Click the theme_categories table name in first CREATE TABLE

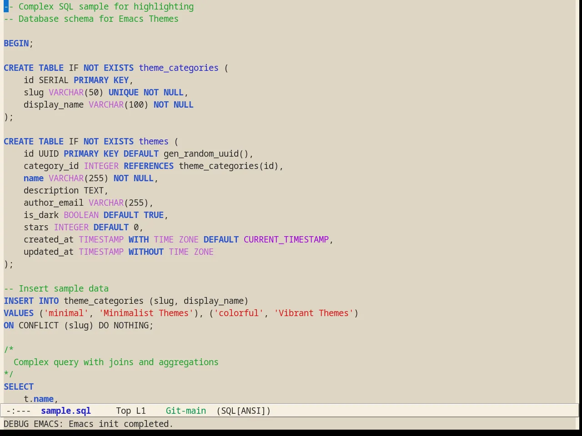point(179,68)
